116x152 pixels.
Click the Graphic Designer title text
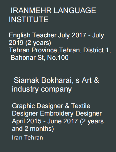point(37,106)
